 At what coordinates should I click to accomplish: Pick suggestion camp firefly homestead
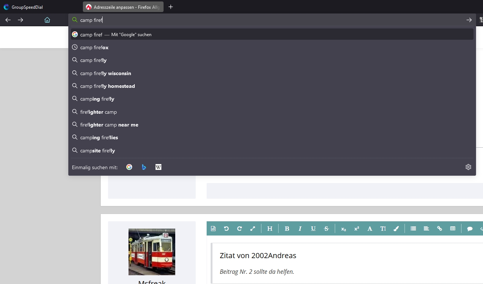click(x=272, y=86)
